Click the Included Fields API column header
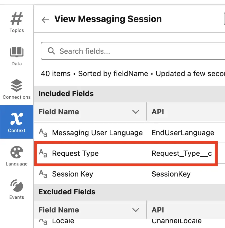This screenshot has width=225, height=228. coord(186,112)
